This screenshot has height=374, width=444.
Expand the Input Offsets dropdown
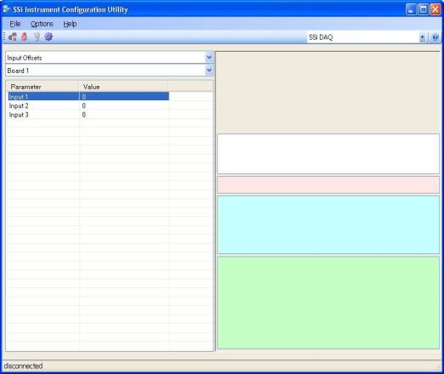(209, 58)
